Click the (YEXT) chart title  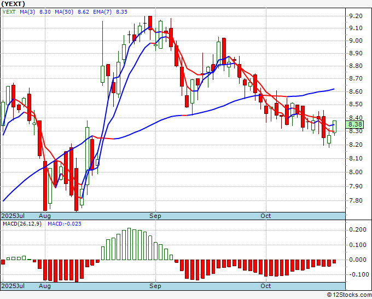[13, 4]
